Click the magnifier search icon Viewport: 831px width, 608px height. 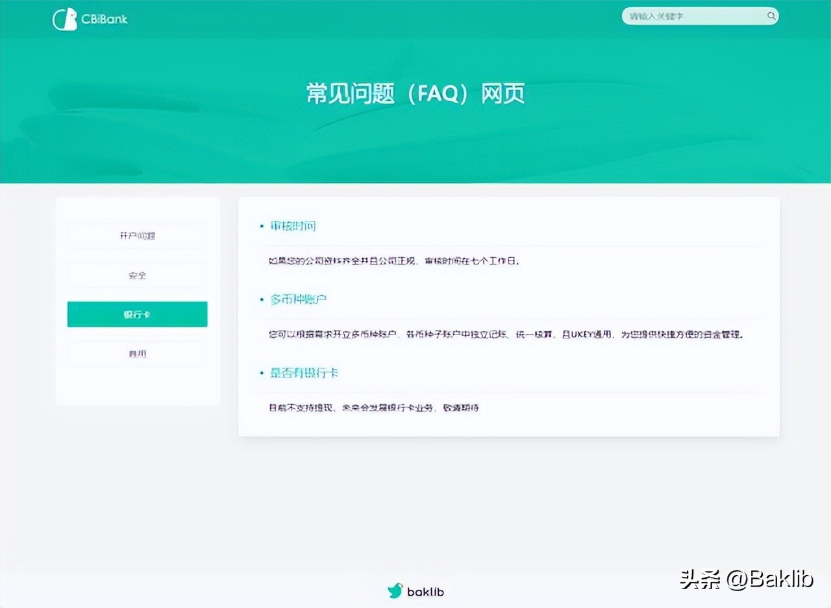pos(771,16)
